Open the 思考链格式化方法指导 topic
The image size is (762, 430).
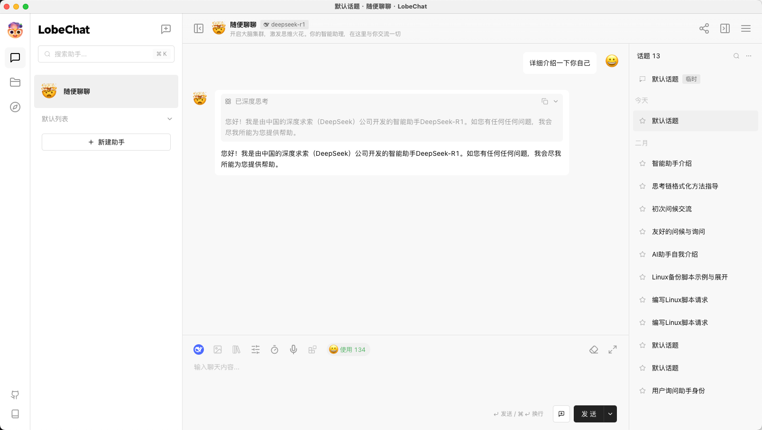point(696,186)
